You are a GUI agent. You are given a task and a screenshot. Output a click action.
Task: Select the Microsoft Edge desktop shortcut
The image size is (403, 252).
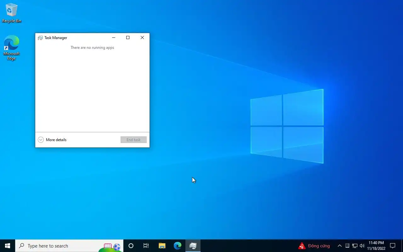coord(12,48)
